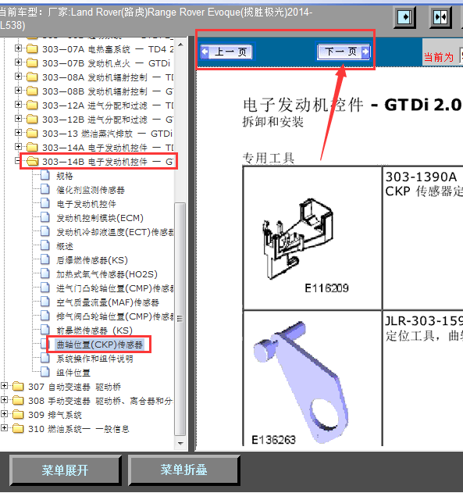The height and width of the screenshot is (493, 463).
Task: Click the E136263 positioning tool illustration
Action: pos(301,381)
